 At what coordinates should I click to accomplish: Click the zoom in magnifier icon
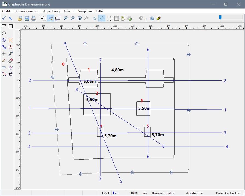click(66, 18)
